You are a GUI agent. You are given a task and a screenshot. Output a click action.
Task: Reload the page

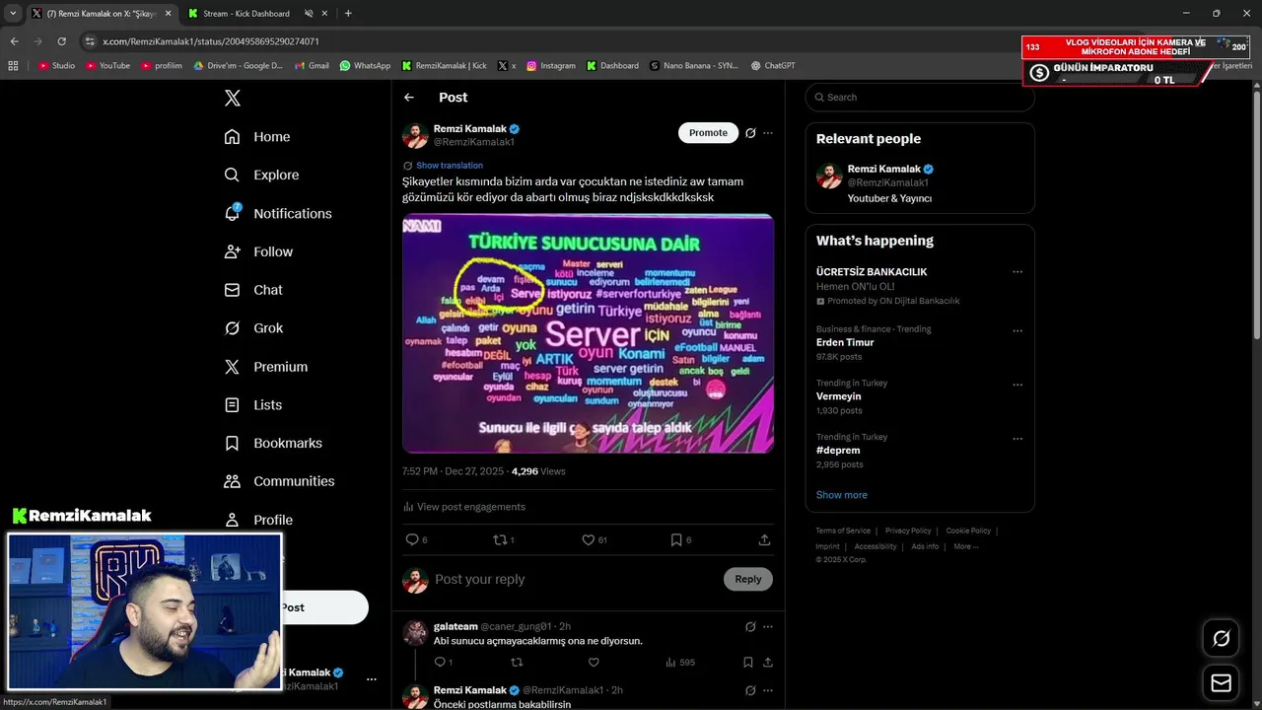(62, 41)
